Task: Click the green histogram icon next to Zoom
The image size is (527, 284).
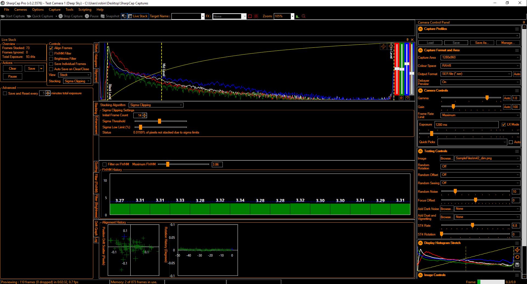Action: coord(298,16)
